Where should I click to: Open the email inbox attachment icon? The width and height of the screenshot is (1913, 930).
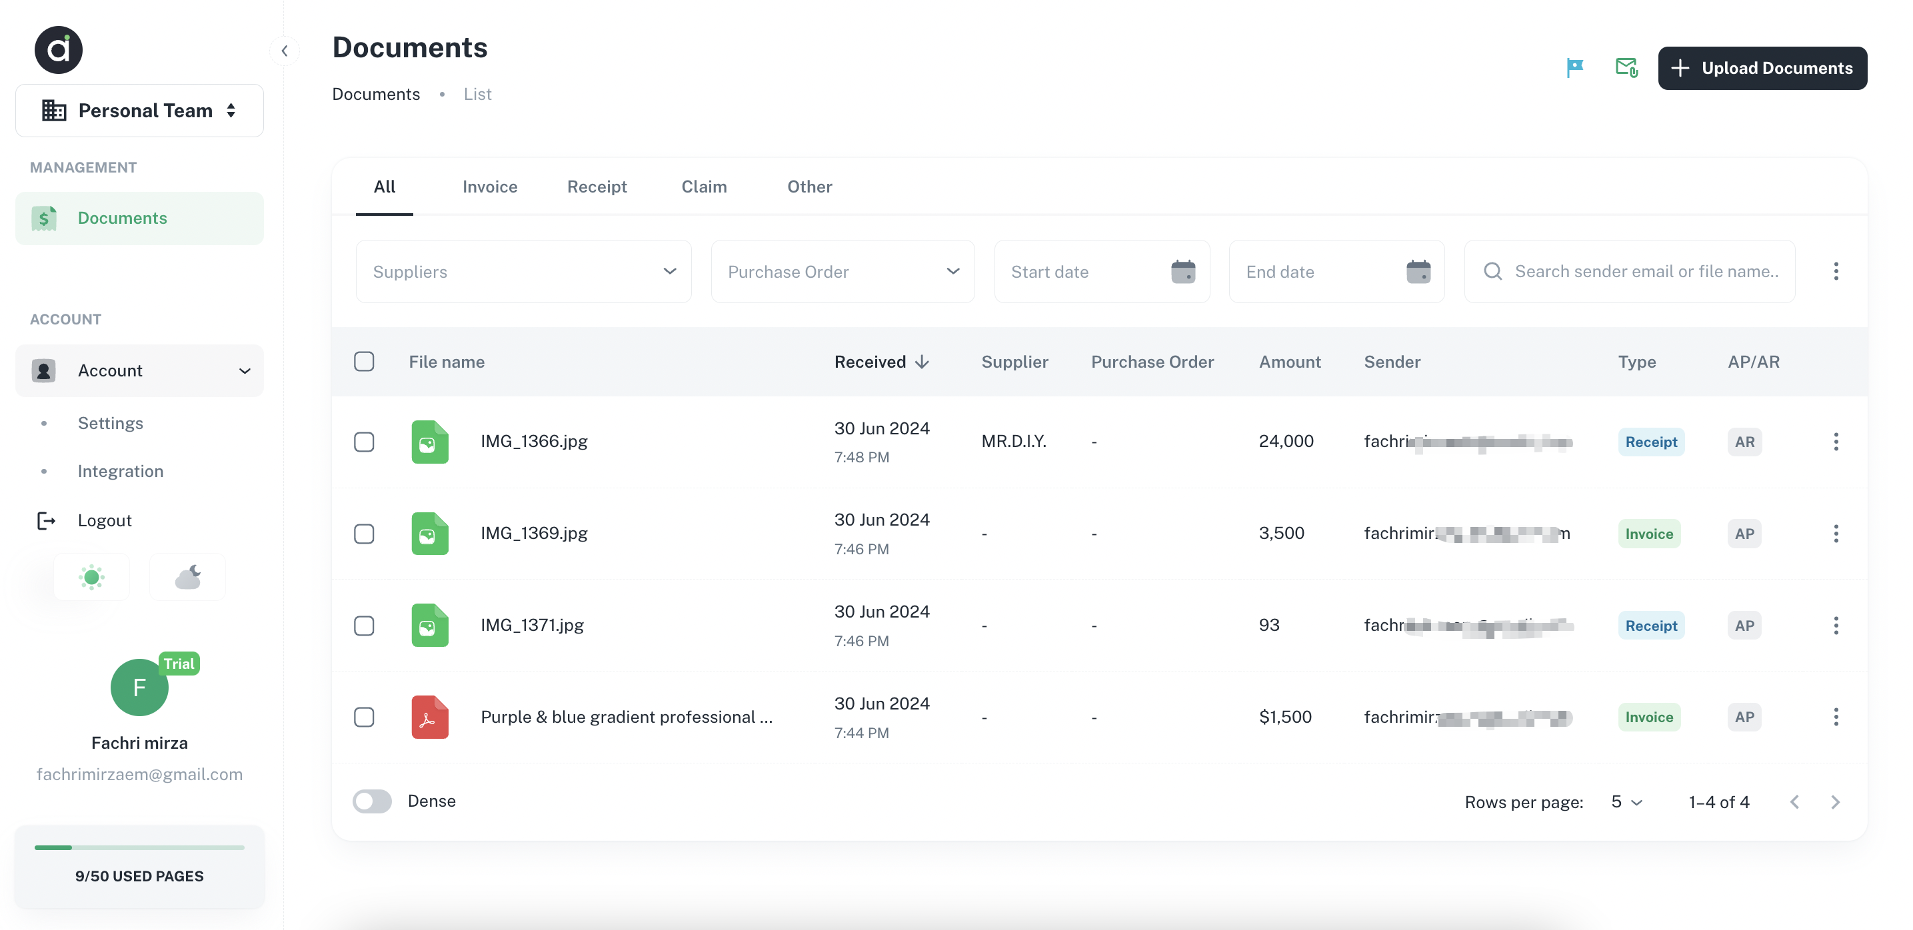tap(1626, 67)
